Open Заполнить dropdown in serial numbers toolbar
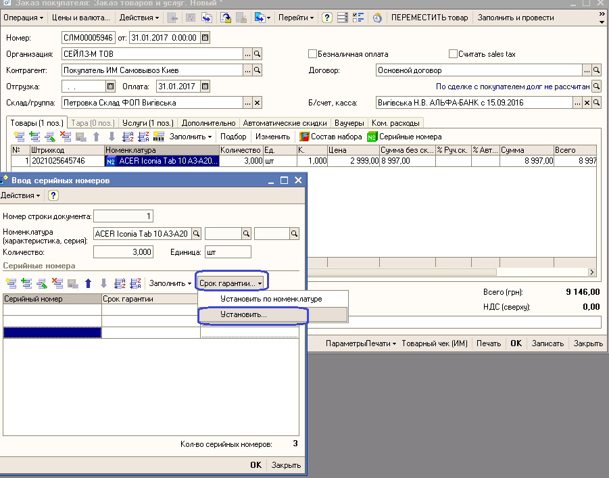 (170, 283)
